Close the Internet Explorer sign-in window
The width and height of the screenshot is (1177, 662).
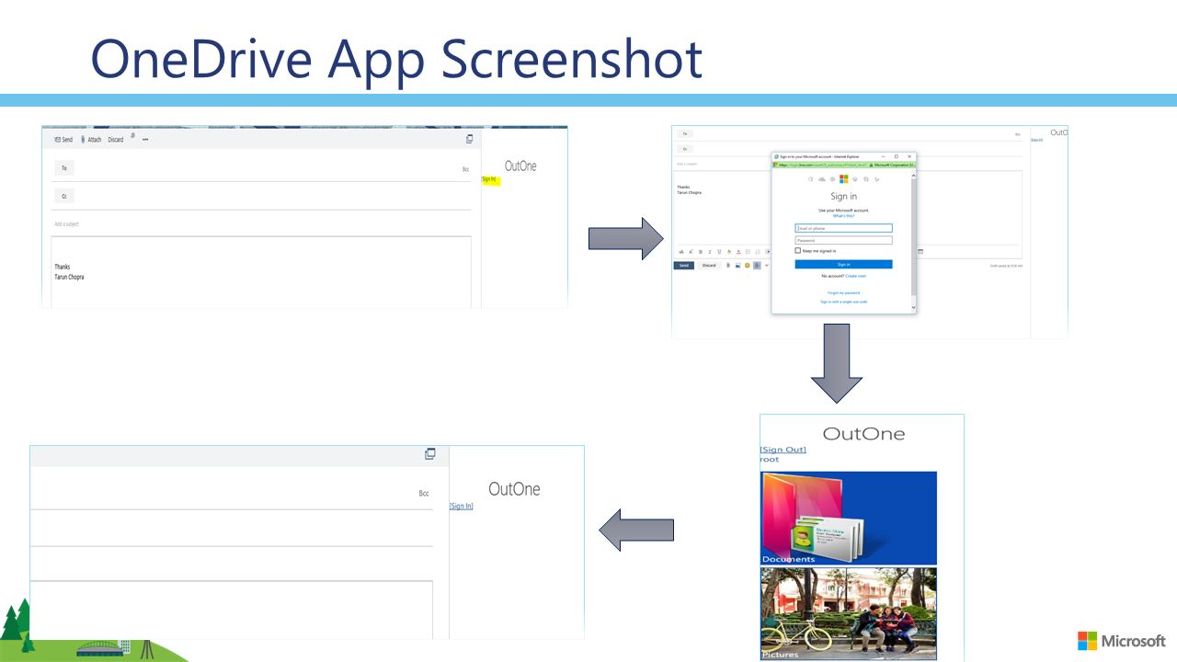point(909,156)
